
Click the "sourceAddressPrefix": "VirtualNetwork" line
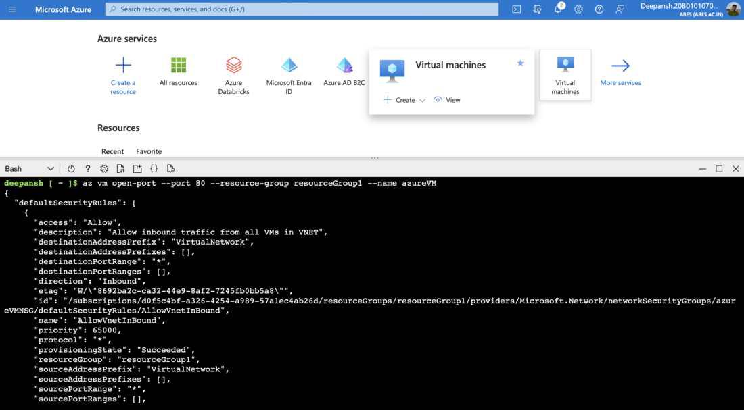[x=131, y=369]
